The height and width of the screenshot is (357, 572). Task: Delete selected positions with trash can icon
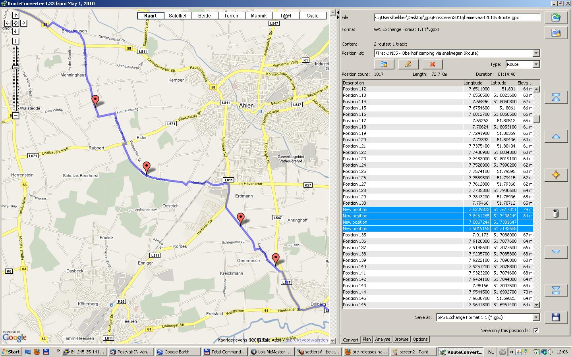[556, 213]
